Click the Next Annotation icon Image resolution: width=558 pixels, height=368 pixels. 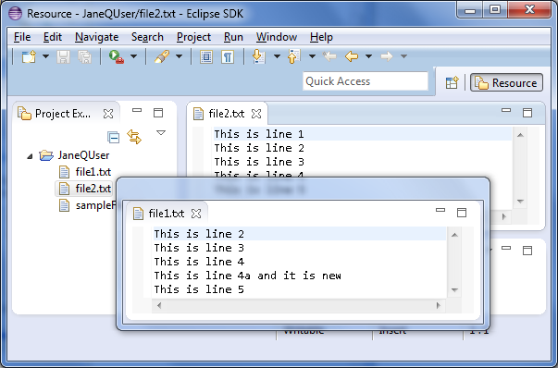coord(259,56)
